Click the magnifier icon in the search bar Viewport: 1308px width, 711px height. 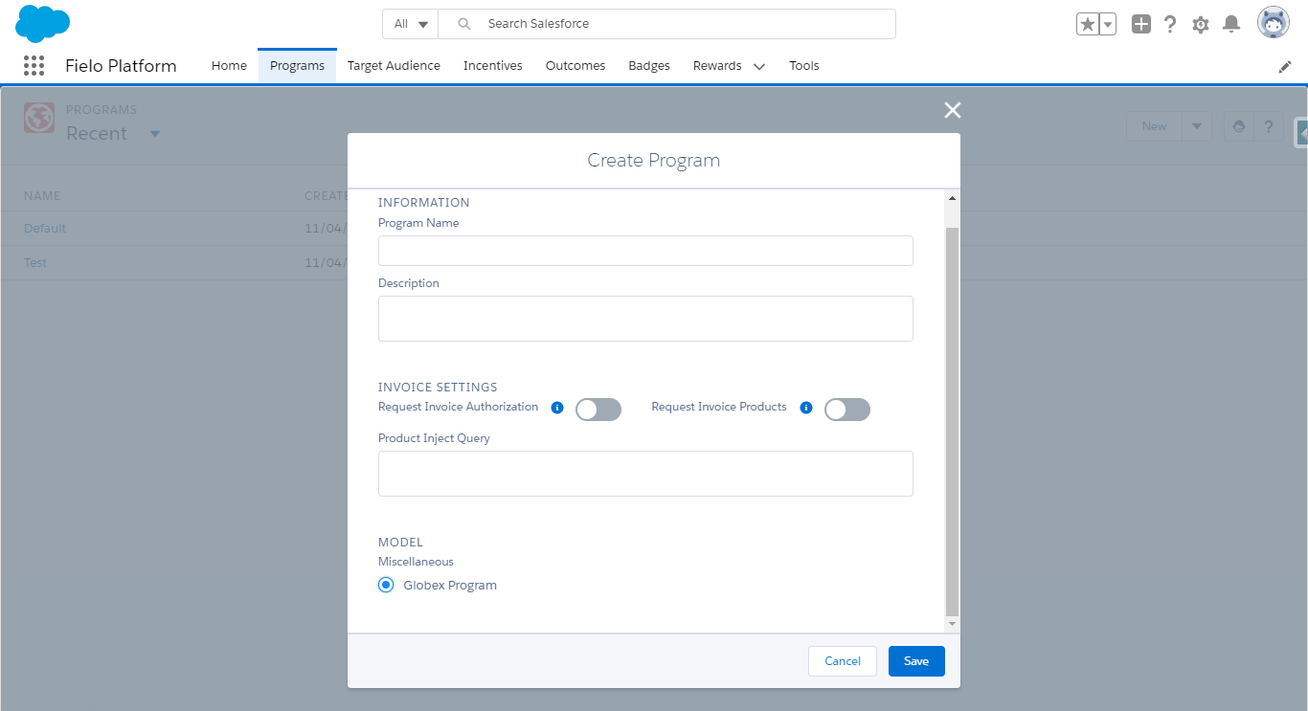click(x=464, y=24)
